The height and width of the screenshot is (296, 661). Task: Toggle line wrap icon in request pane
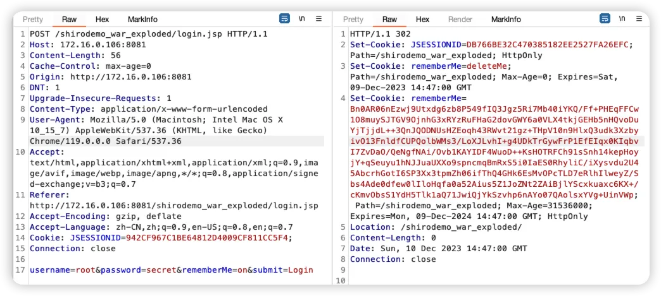click(x=285, y=19)
